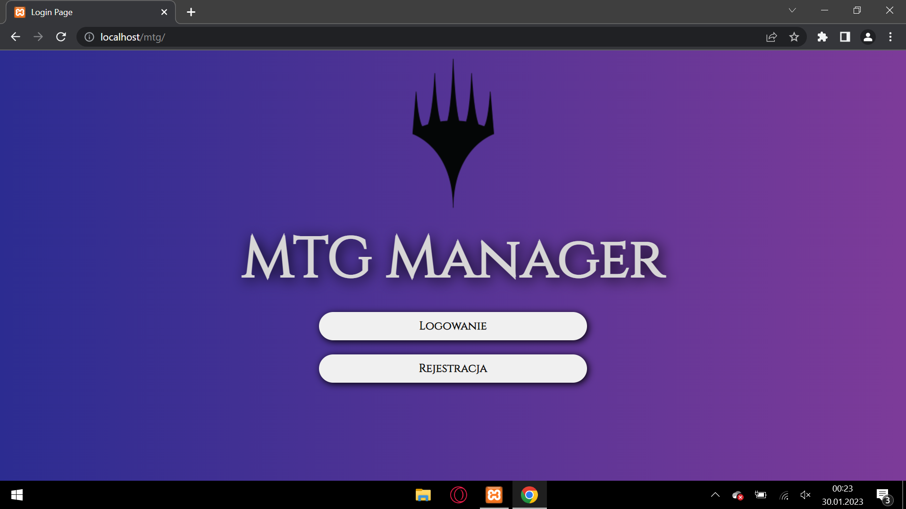Click the browser extensions puzzle icon

[x=822, y=37]
